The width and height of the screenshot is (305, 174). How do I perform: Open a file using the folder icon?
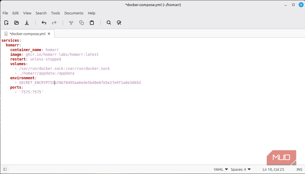coord(17,23)
